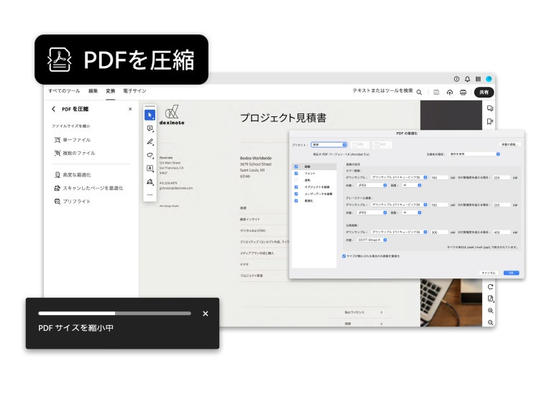Choose the add comment tool

point(150,128)
